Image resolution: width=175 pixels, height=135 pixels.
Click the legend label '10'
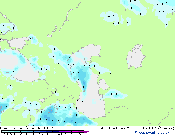35,134
